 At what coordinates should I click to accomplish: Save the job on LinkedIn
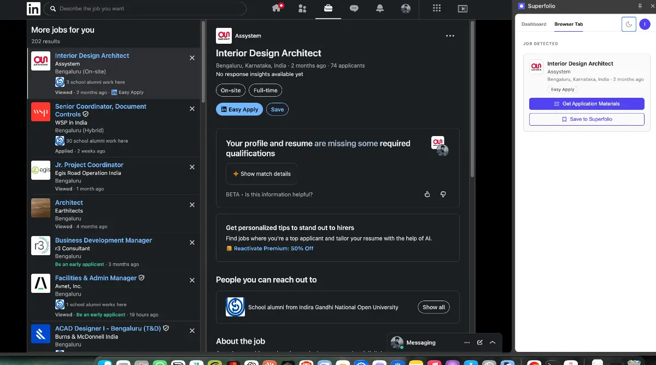[x=277, y=109]
